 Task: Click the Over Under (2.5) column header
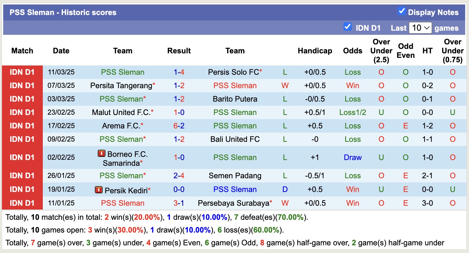point(381,50)
